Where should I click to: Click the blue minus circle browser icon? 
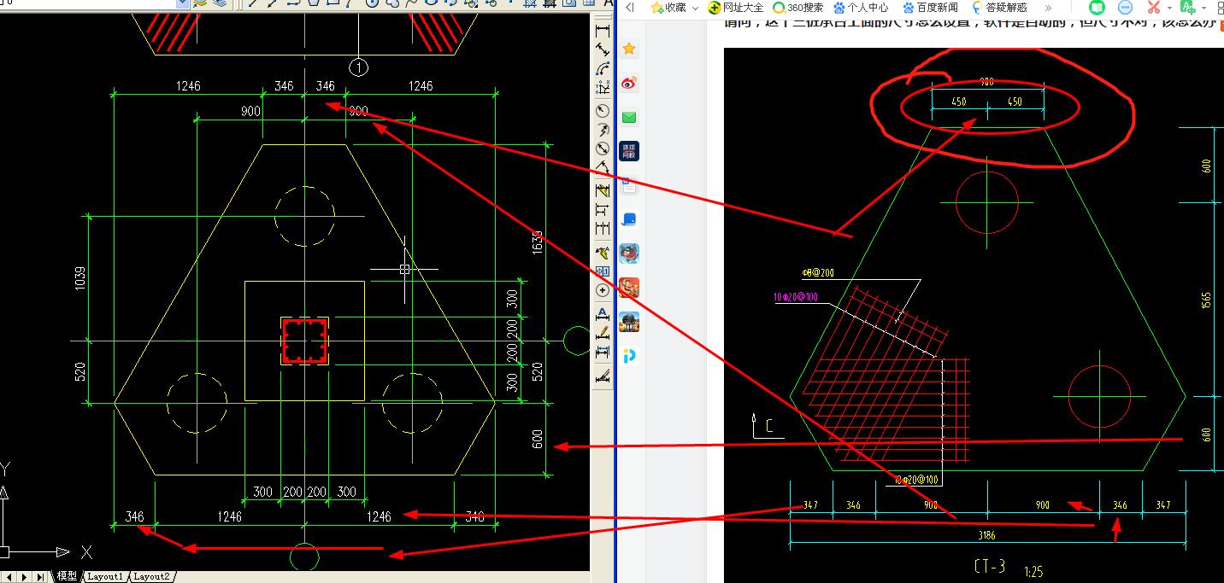click(x=1125, y=7)
